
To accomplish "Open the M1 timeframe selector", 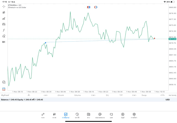I will 4,42.
